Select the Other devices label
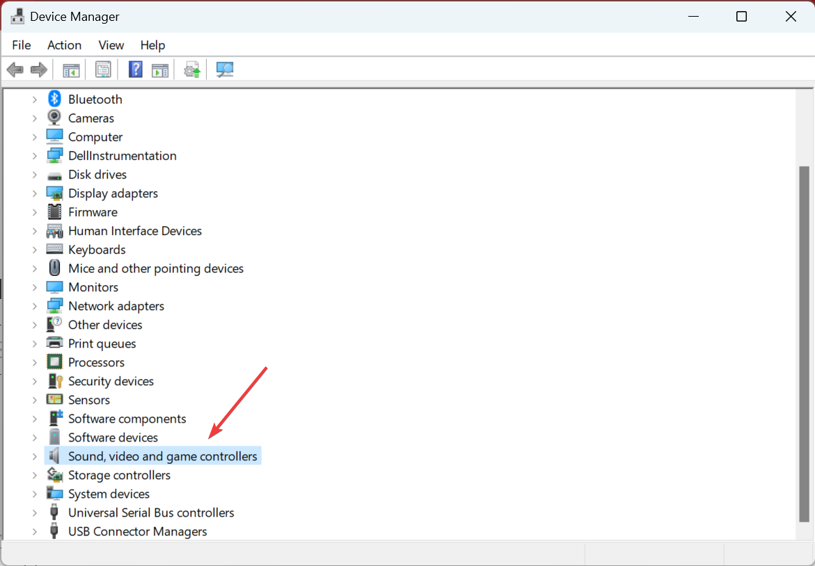 pyautogui.click(x=105, y=325)
